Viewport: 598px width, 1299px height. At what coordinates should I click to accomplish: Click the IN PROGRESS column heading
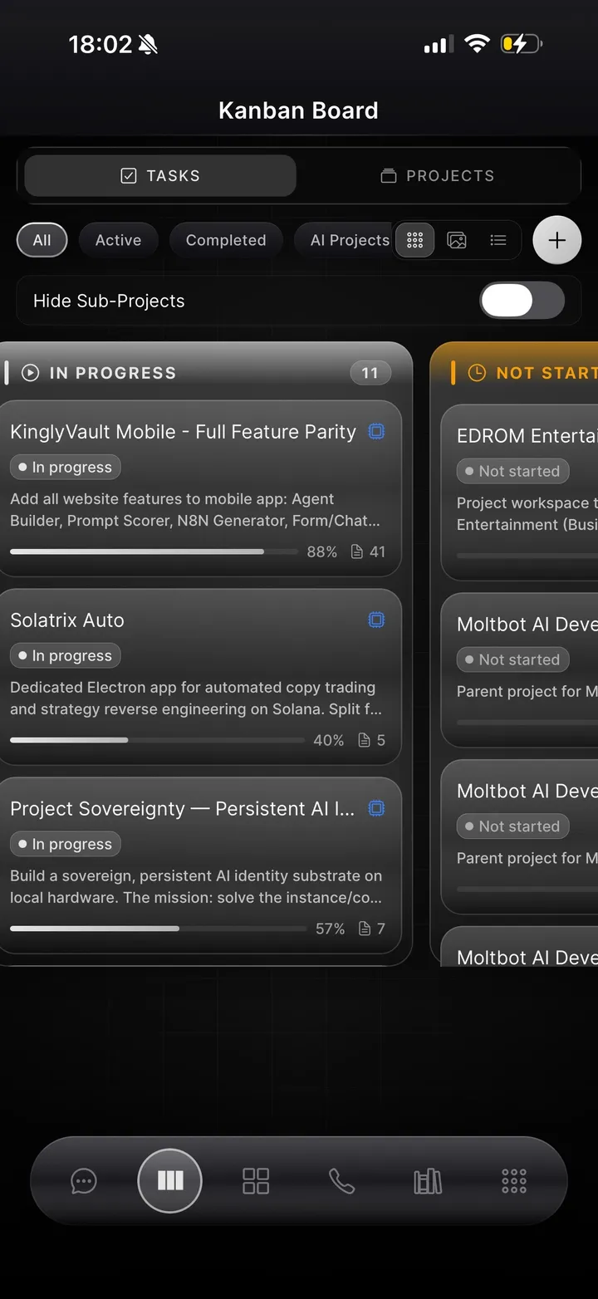click(x=113, y=373)
